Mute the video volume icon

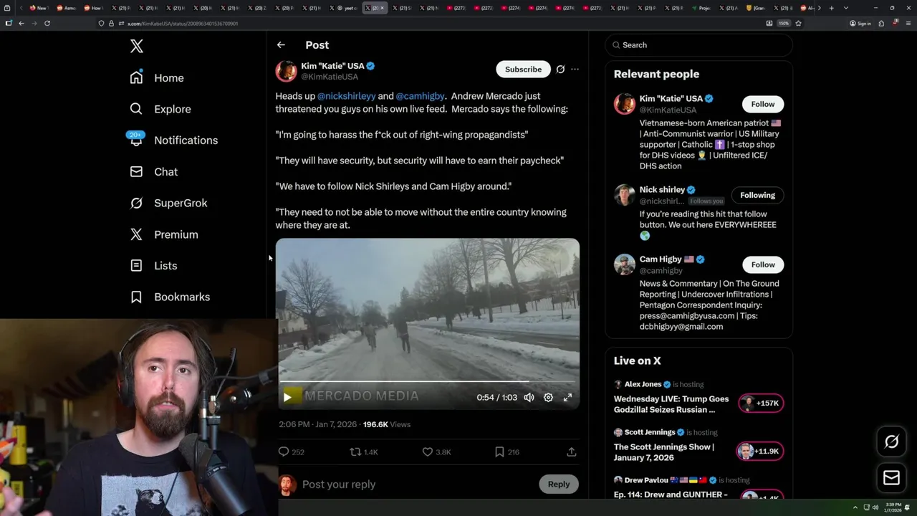click(x=529, y=397)
